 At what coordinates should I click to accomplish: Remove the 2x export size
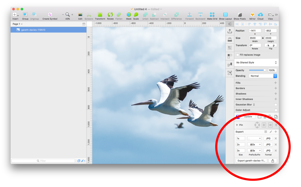click(x=276, y=145)
